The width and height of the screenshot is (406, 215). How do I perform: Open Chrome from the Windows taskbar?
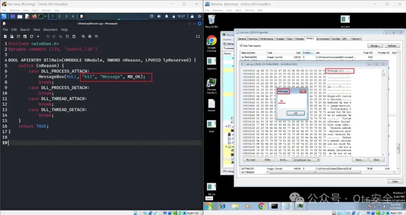(262, 206)
